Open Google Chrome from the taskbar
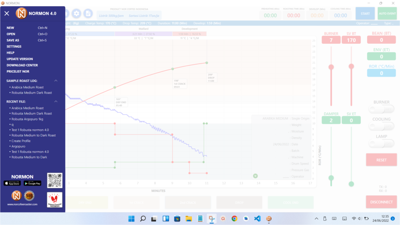Image resolution: width=400 pixels, height=225 pixels. coord(234,219)
